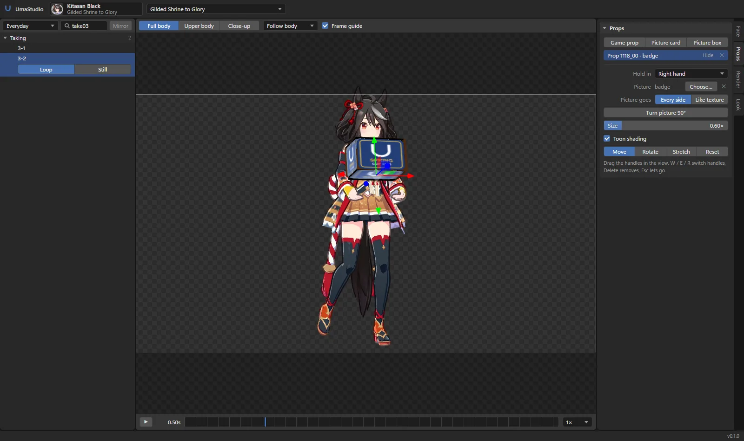Switch take 3-2 to Still
The image size is (744, 441).
click(103, 70)
